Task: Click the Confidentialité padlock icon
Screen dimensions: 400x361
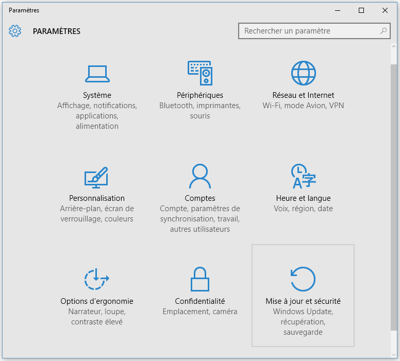Action: coord(200,279)
